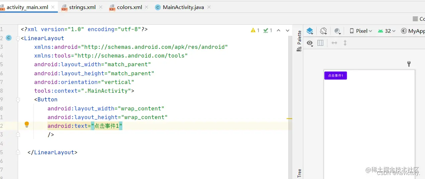The image size is (425, 179).
Task: Go to previous highlighted error arrow
Action: point(279,30)
